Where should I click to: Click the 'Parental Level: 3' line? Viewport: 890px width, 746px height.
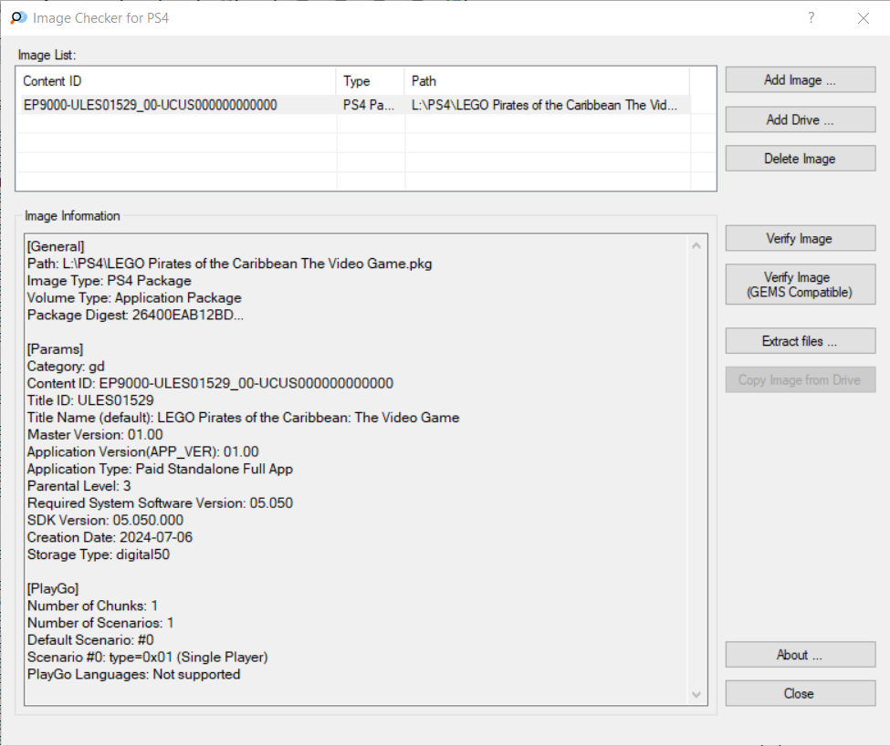(79, 486)
